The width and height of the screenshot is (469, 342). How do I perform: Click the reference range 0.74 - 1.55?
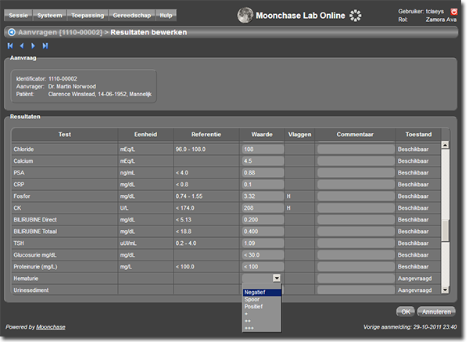point(189,196)
